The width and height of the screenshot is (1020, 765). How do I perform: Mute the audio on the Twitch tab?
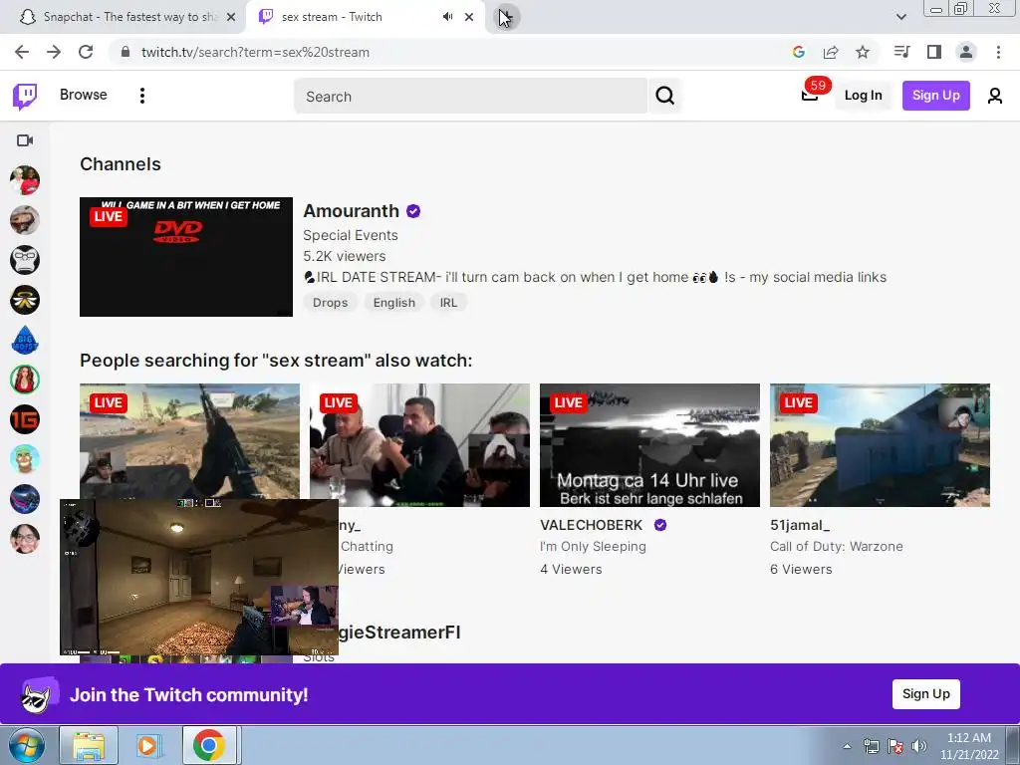pos(447,17)
